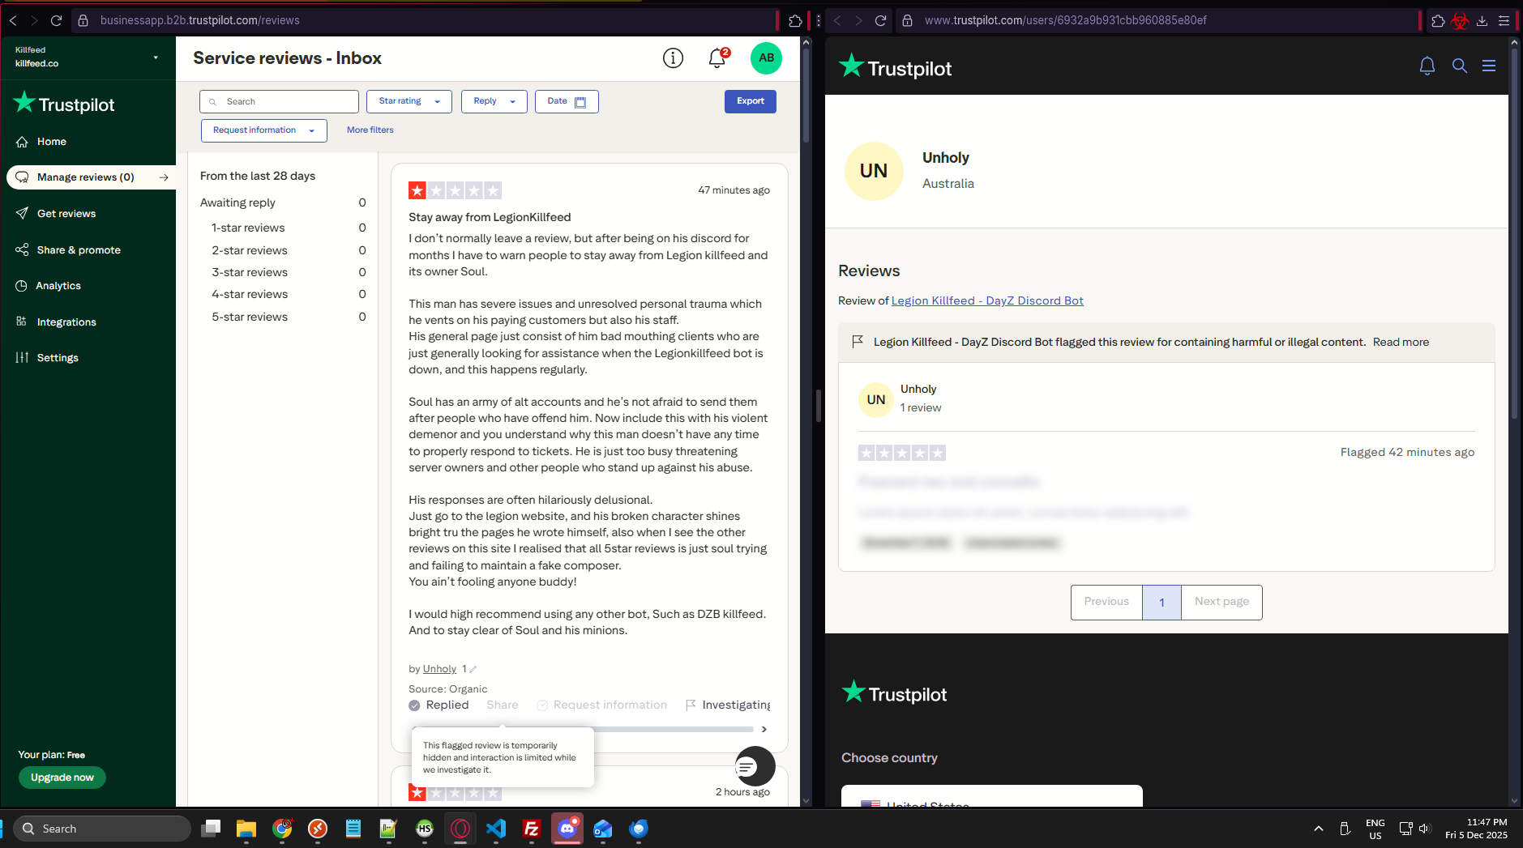Image resolution: width=1523 pixels, height=848 pixels.
Task: Open the chat support bubble
Action: [755, 766]
